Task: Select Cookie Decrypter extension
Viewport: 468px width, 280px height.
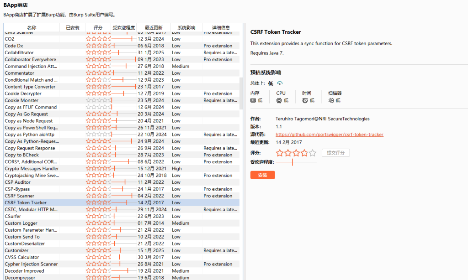Action: (122, 93)
